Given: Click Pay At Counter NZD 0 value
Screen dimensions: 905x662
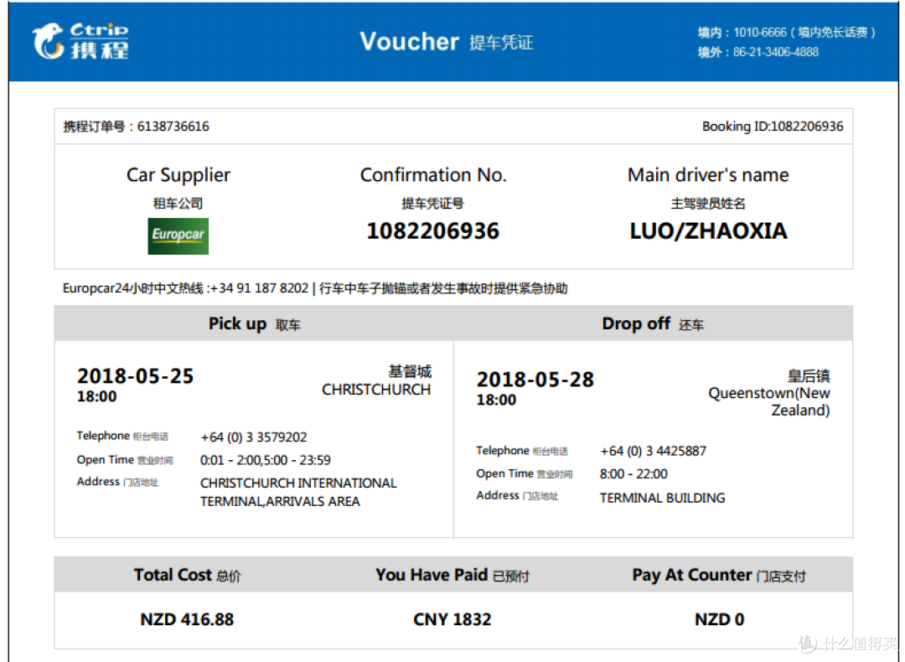Looking at the screenshot, I should pyautogui.click(x=719, y=619).
